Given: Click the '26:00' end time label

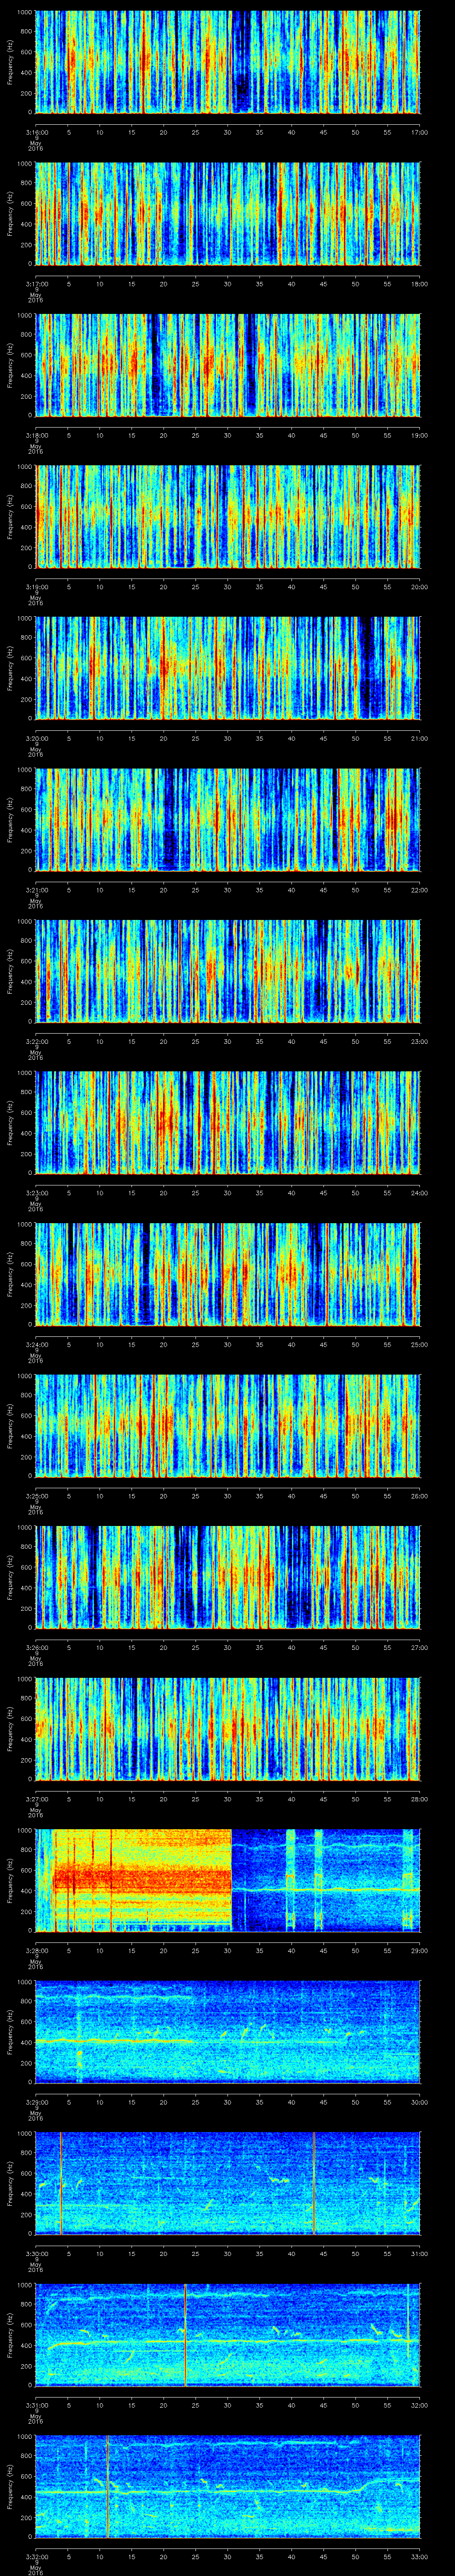Looking at the screenshot, I should [419, 1496].
